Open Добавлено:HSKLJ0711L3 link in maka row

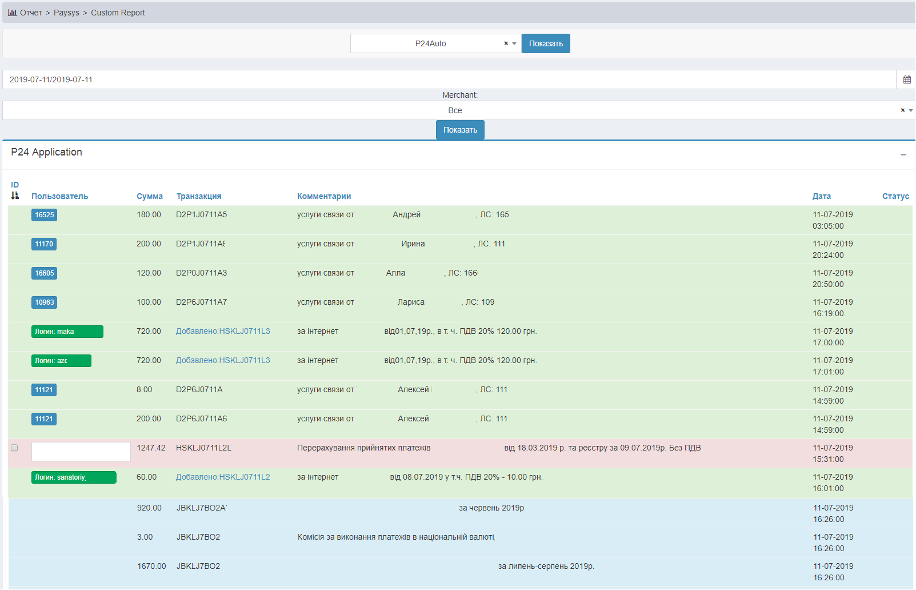tap(223, 331)
